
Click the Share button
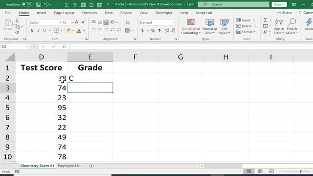coord(285,13)
